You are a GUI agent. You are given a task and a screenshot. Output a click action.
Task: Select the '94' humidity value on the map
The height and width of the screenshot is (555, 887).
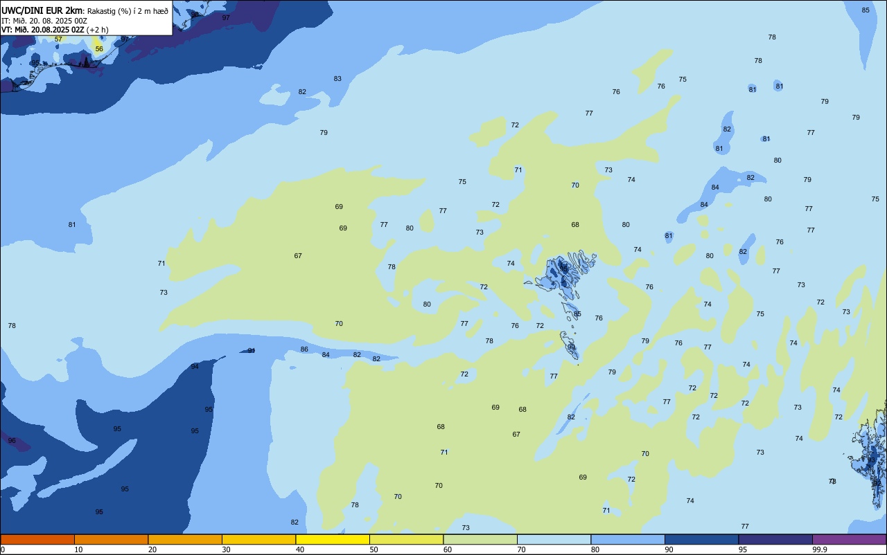[195, 367]
